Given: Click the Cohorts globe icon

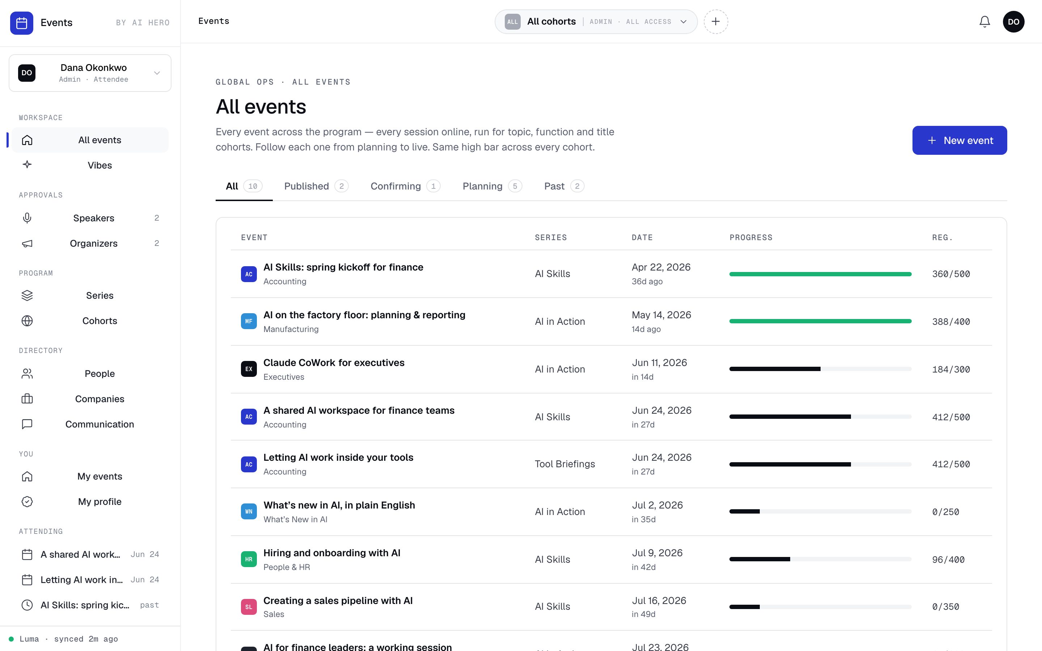Looking at the screenshot, I should click(27, 321).
